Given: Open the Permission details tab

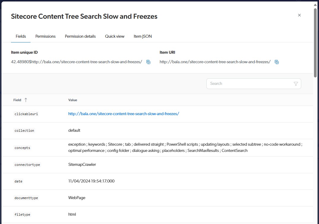Looking at the screenshot, I should pyautogui.click(x=80, y=36).
